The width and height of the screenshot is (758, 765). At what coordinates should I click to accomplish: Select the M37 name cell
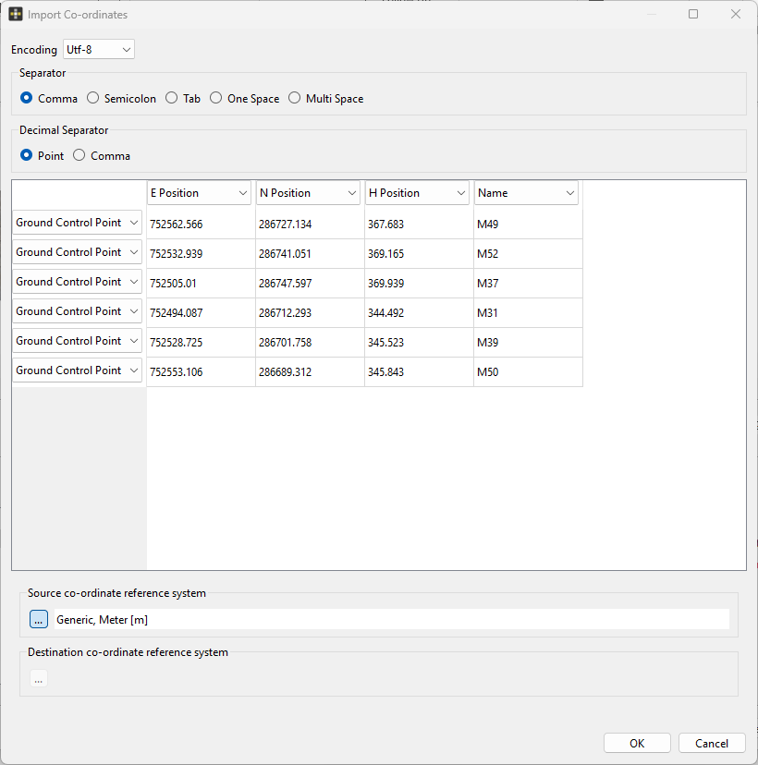click(528, 283)
